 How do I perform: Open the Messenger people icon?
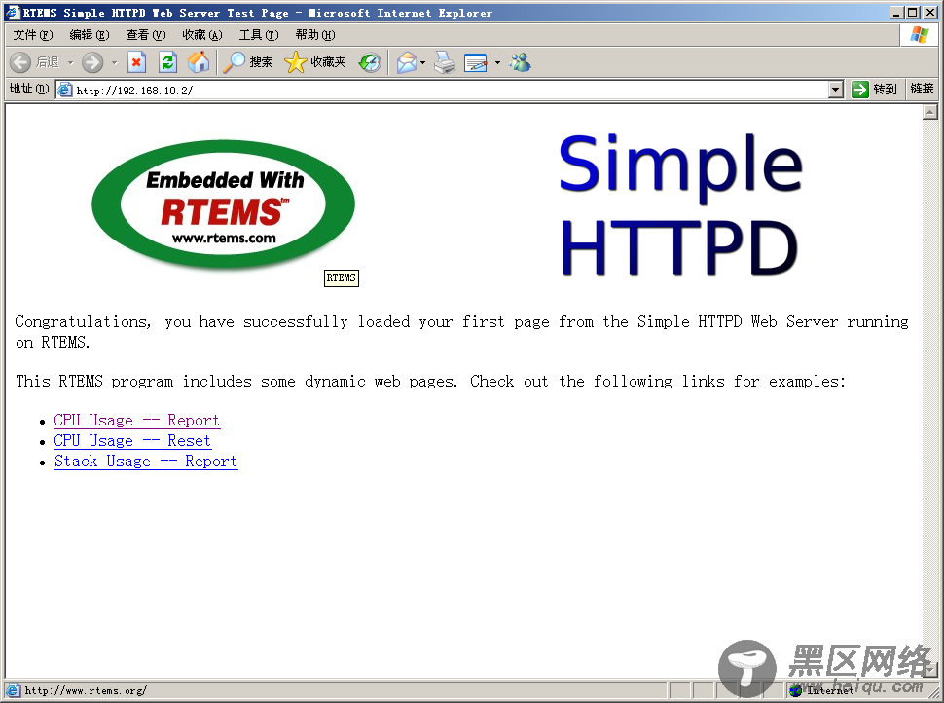520,62
